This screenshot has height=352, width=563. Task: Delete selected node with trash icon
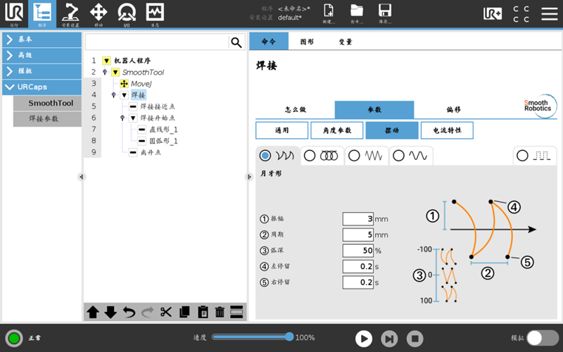point(220,312)
